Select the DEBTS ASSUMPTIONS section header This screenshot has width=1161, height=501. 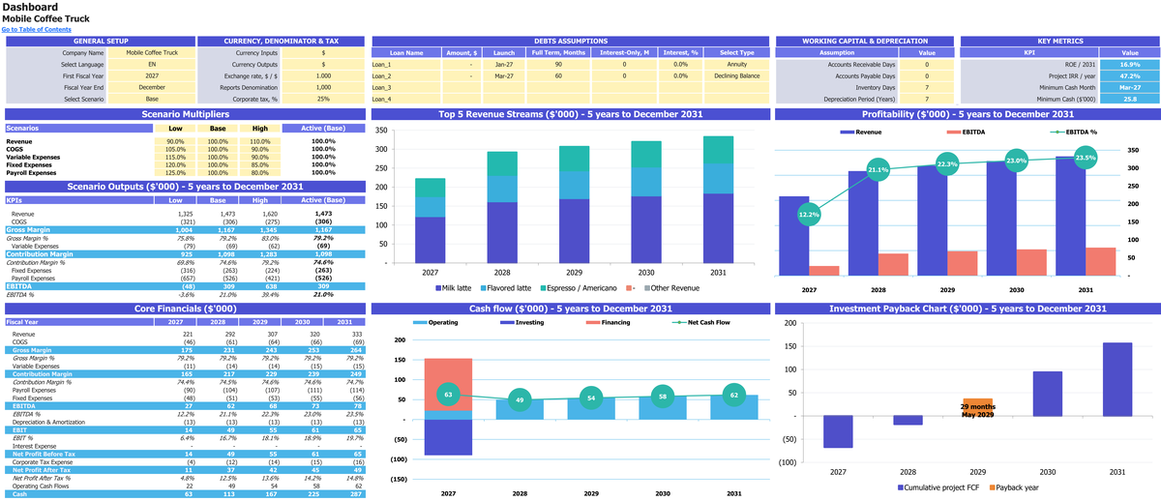(571, 41)
